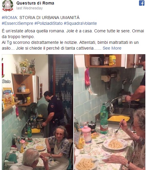Click the 'Stato' watermark on left photo
The height and width of the screenshot is (170, 149).
pyautogui.click(x=6, y=81)
